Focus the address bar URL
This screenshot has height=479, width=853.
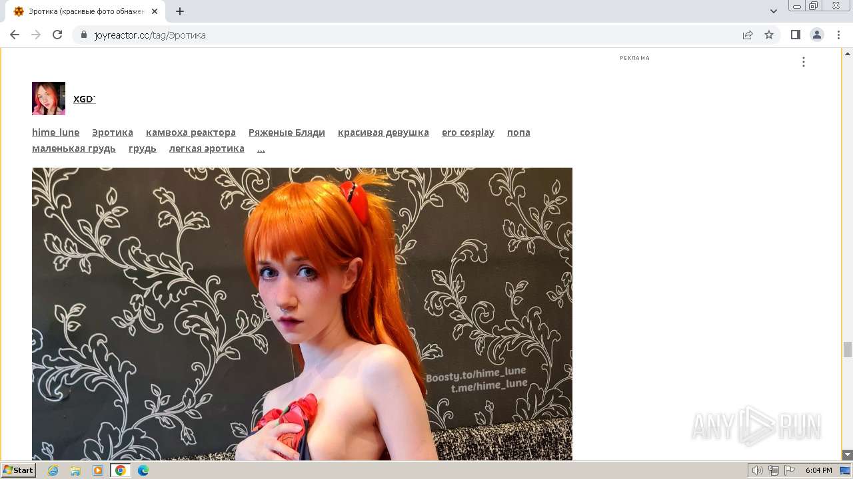pos(150,35)
